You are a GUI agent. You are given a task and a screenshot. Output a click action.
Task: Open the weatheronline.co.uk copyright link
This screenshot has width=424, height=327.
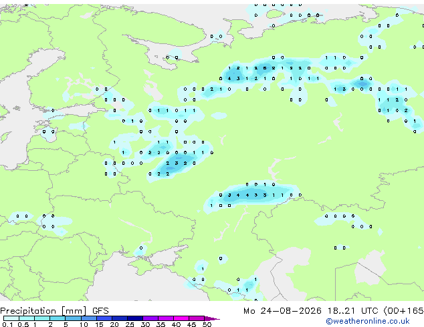pos(367,321)
